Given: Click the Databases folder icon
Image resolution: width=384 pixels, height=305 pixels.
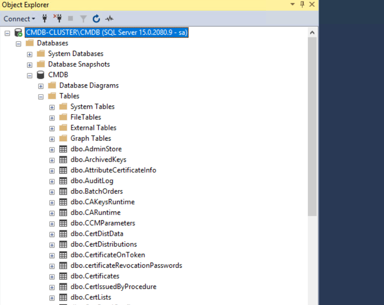Looking at the screenshot, I should (30, 43).
